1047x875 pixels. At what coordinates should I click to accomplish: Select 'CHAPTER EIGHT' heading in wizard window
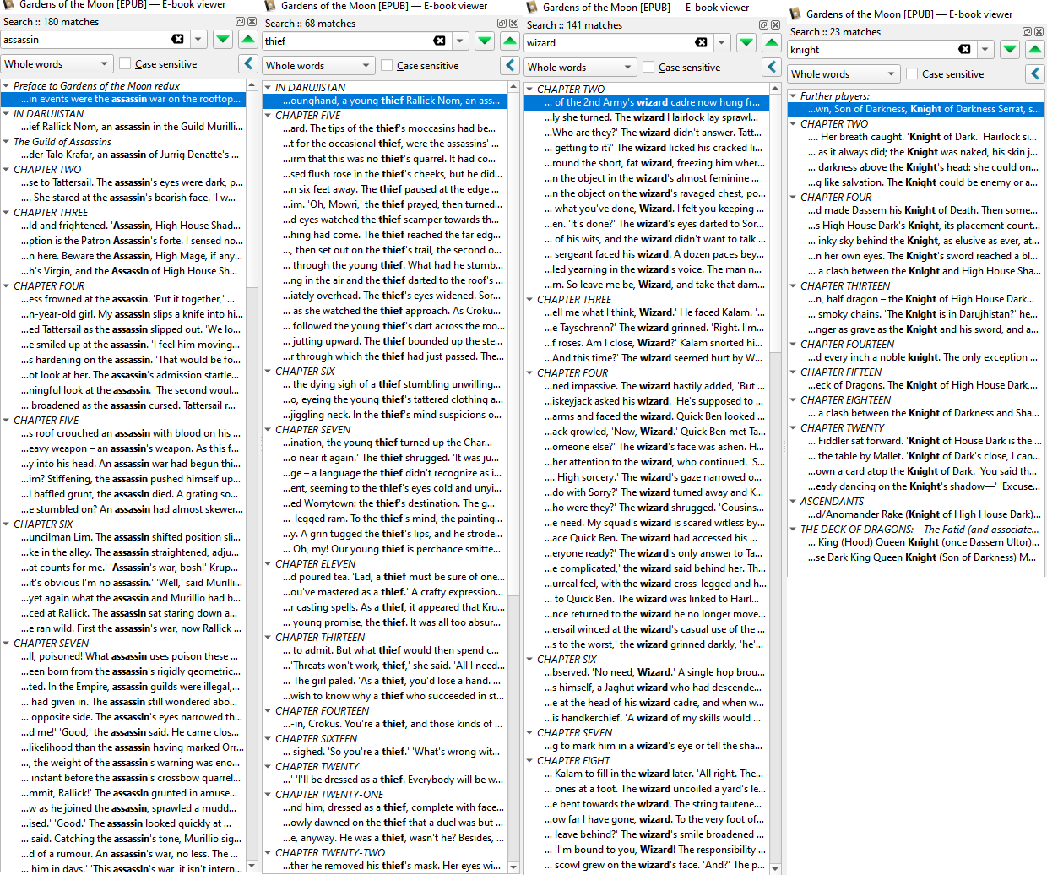pos(573,760)
